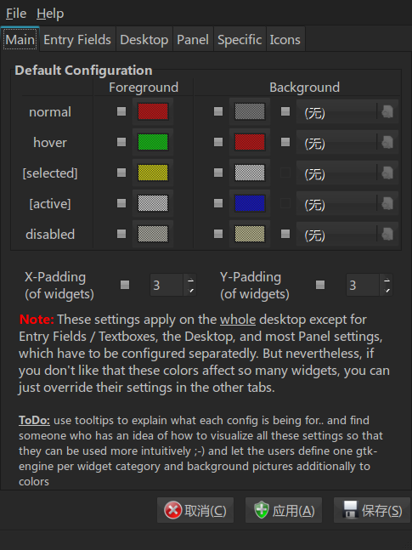Click the floppy disk icon on 保存 button
The image size is (412, 550).
pos(350,510)
